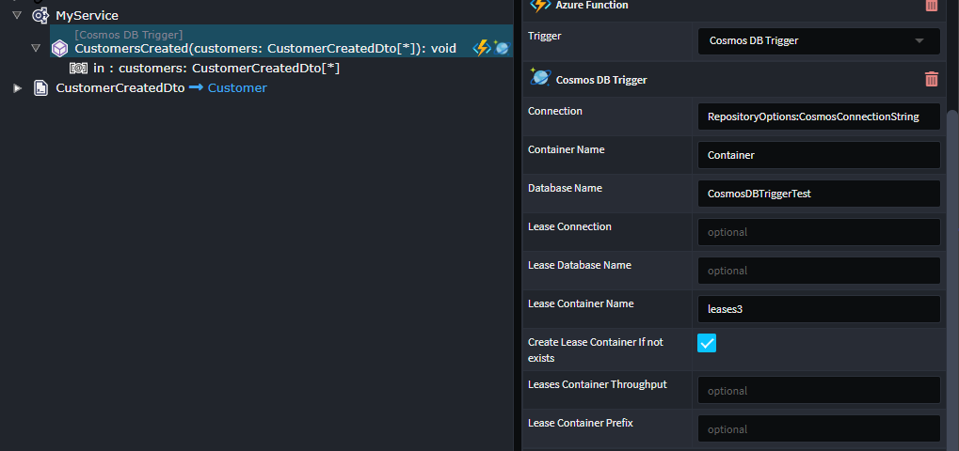This screenshot has height=451, width=959.
Task: Click the Lease Container Name label
Action: (x=581, y=303)
